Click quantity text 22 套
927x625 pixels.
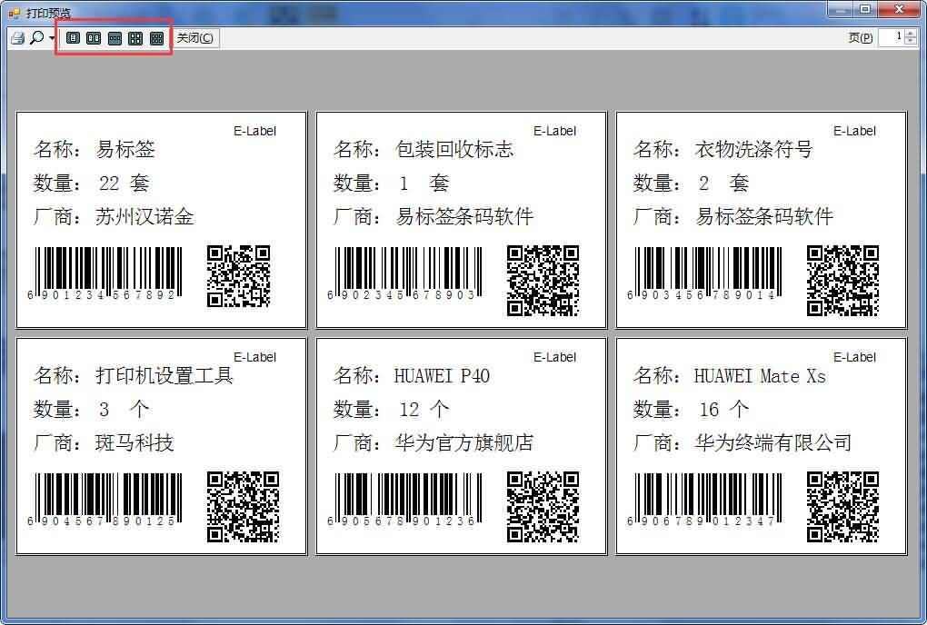125,184
